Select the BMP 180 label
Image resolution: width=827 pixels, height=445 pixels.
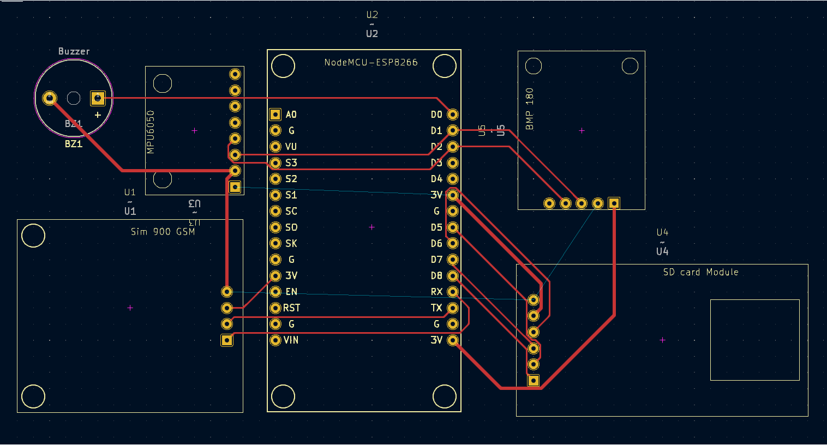pos(530,109)
